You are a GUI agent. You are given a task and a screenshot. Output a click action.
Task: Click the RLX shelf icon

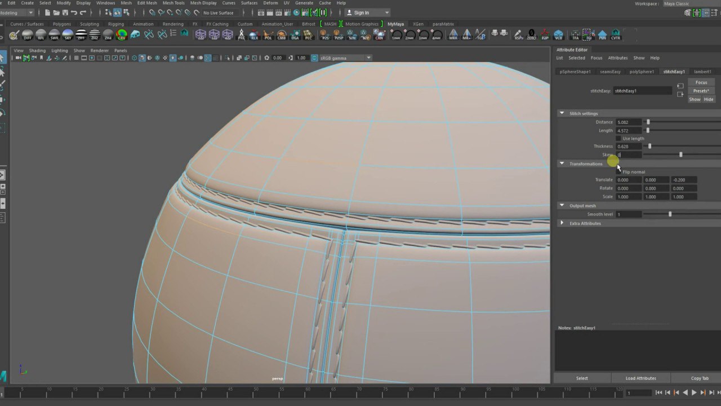point(255,35)
